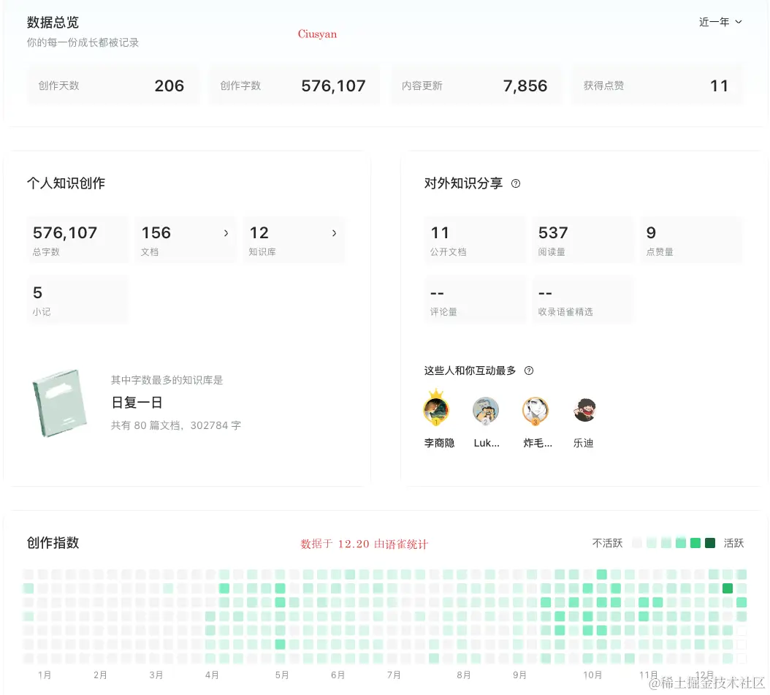Image resolution: width=770 pixels, height=695 pixels.
Task: Click the 公开文档 stat card
Action: (475, 240)
